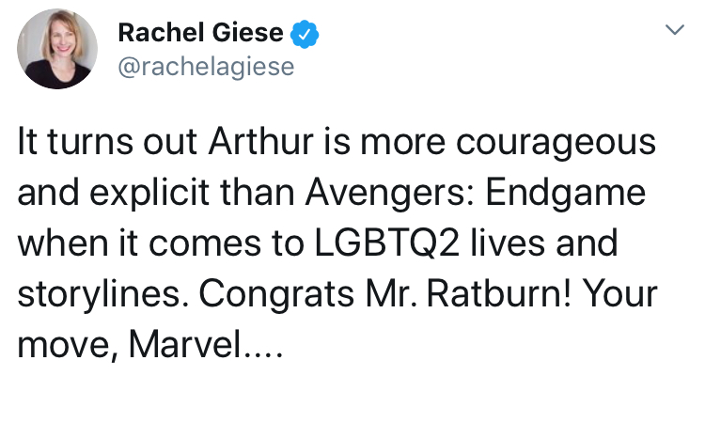Click the word "Endgame" in tweet
705x423 pixels.
point(566,194)
